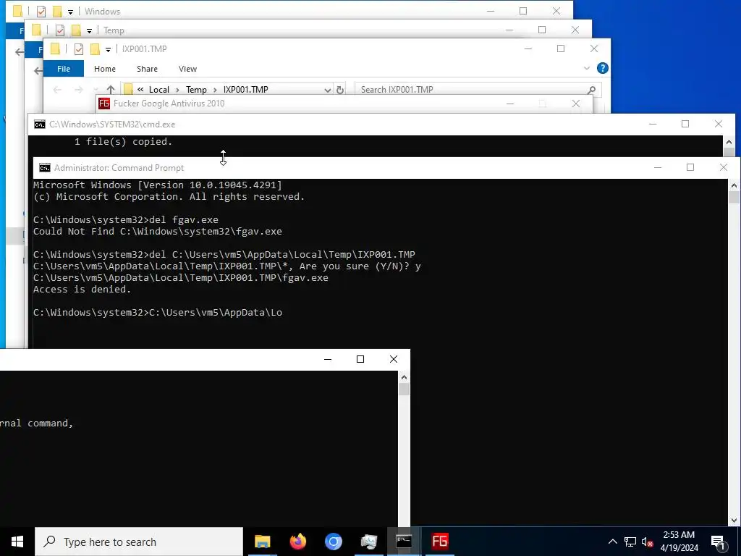Viewport: 741px width, 556px height.
Task: Go up one folder in IXP001.TMP window
Action: point(111,89)
